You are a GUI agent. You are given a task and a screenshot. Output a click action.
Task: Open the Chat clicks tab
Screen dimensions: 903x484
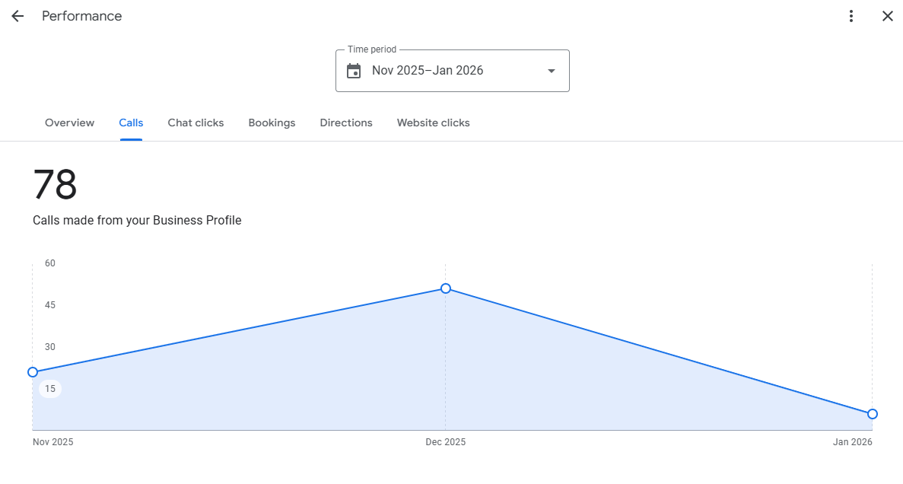tap(196, 123)
